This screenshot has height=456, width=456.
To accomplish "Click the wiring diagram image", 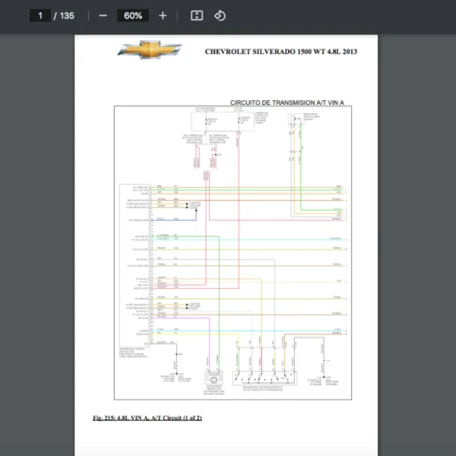I will [233, 251].
